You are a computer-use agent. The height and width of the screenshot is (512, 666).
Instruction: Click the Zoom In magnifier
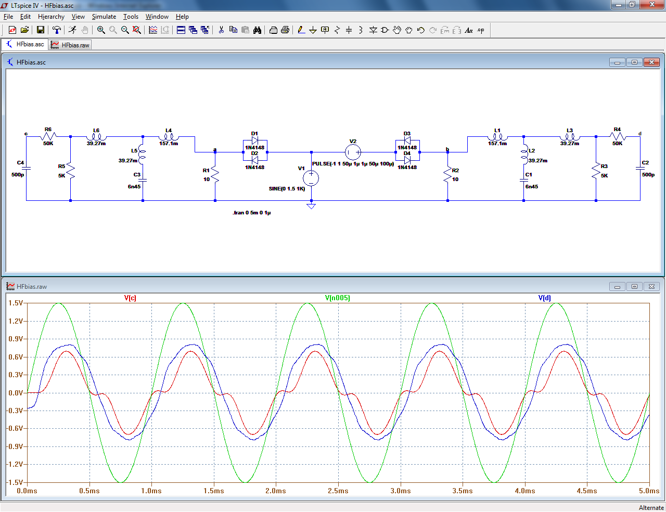pos(101,30)
